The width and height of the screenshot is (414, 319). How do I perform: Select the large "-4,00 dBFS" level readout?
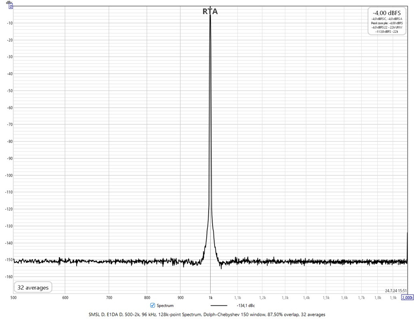pyautogui.click(x=386, y=13)
